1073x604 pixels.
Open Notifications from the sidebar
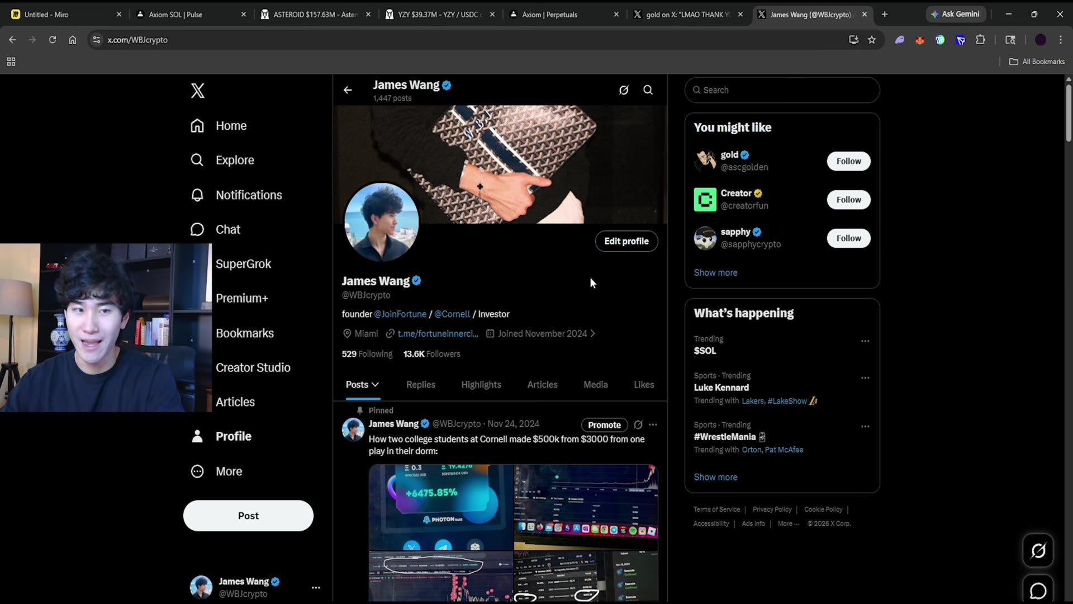coord(236,195)
